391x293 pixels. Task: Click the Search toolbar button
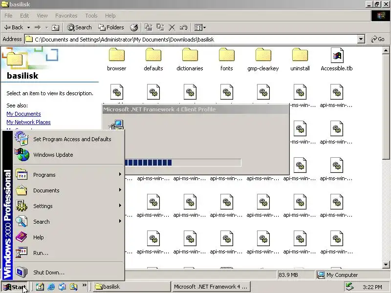(x=80, y=27)
